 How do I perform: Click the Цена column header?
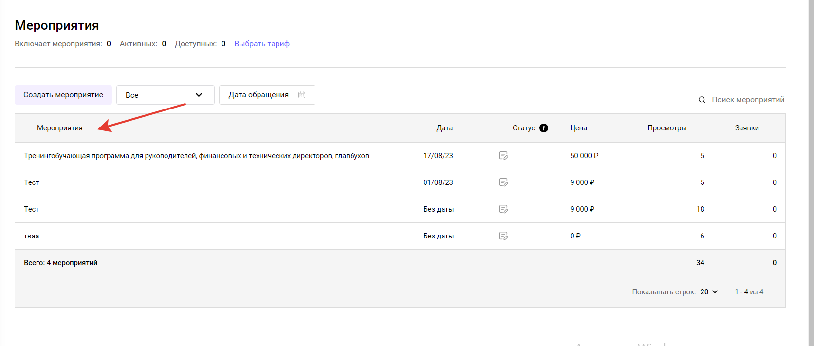coord(578,128)
